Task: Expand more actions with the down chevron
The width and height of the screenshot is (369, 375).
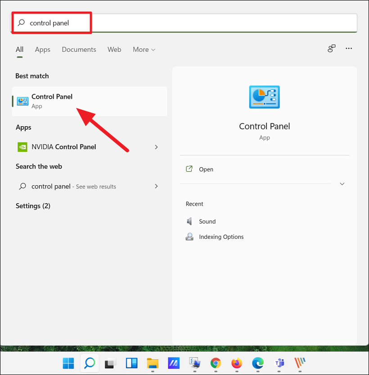Action: click(342, 184)
